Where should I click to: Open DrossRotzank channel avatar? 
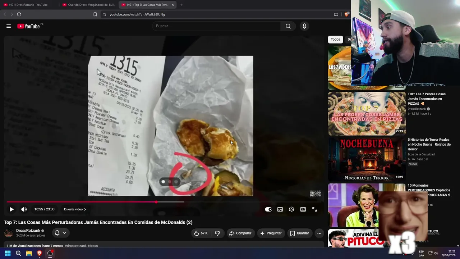pyautogui.click(x=9, y=233)
